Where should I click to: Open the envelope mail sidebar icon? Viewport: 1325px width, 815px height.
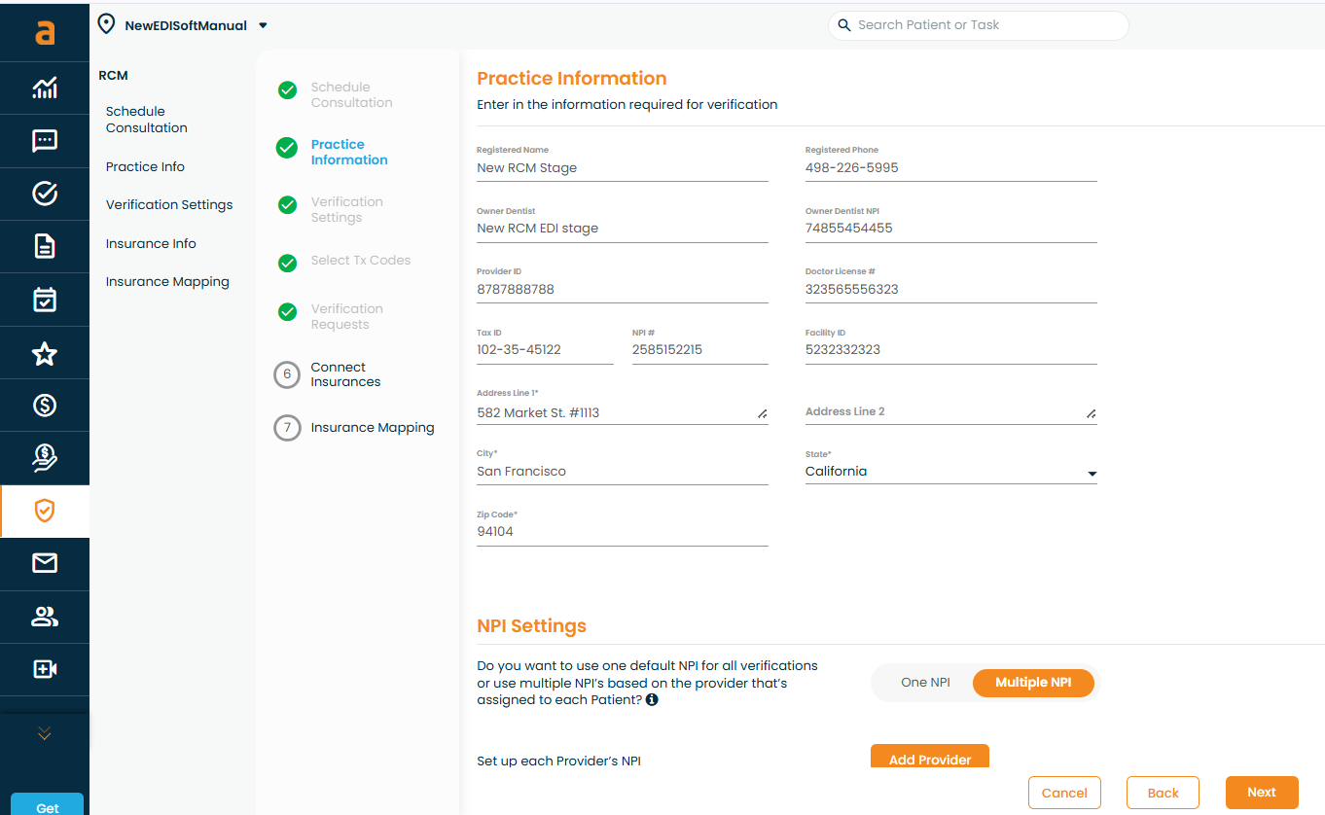pyautogui.click(x=45, y=563)
